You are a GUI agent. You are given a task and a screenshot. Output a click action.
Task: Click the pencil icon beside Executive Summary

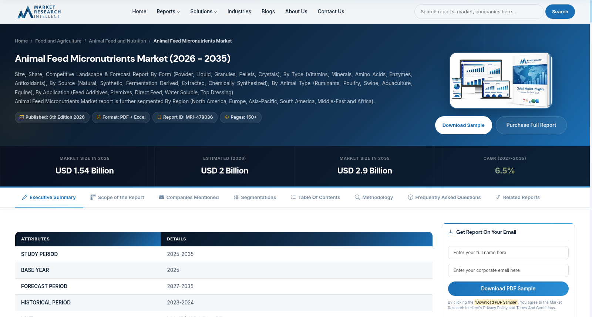pyautogui.click(x=25, y=197)
